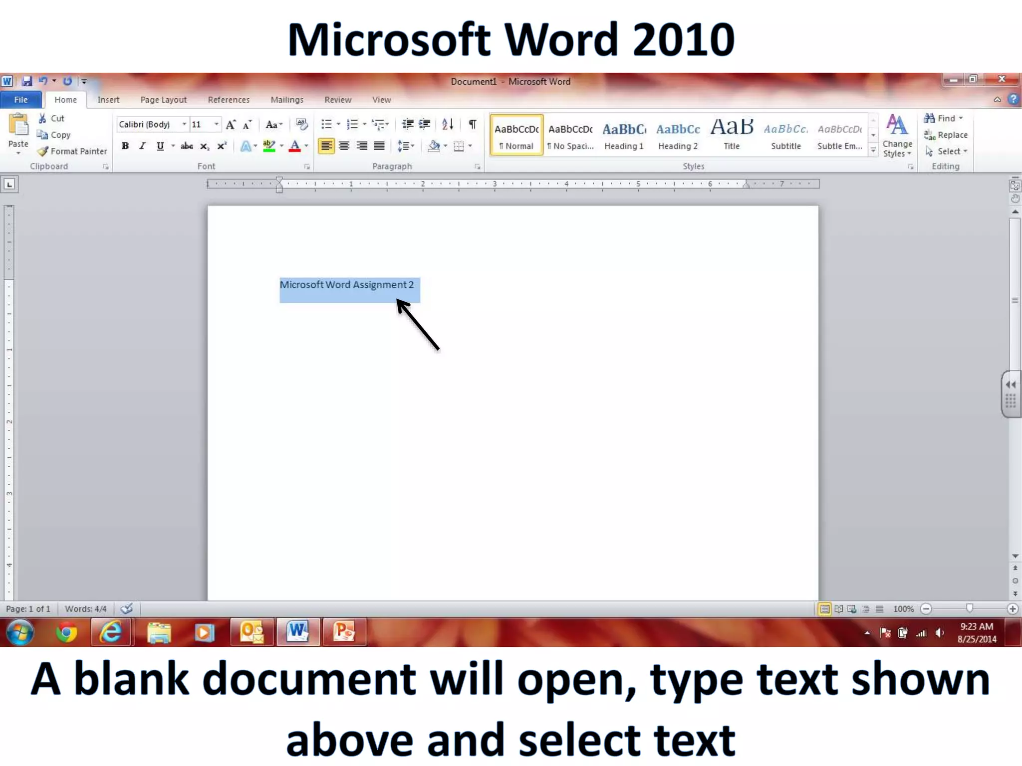Click the Clear Formatting icon
The width and height of the screenshot is (1022, 766).
(301, 124)
